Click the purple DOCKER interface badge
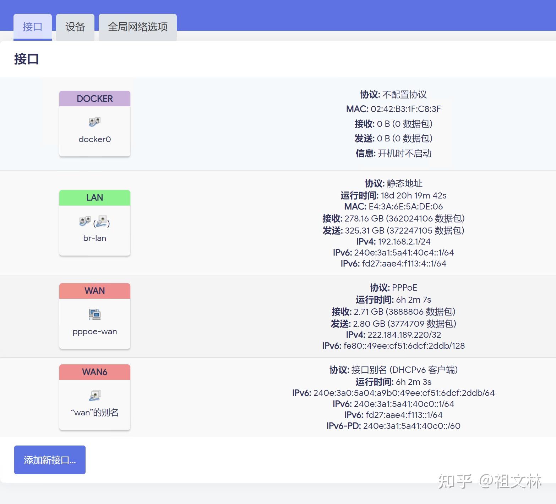The height and width of the screenshot is (504, 556). pos(94,98)
